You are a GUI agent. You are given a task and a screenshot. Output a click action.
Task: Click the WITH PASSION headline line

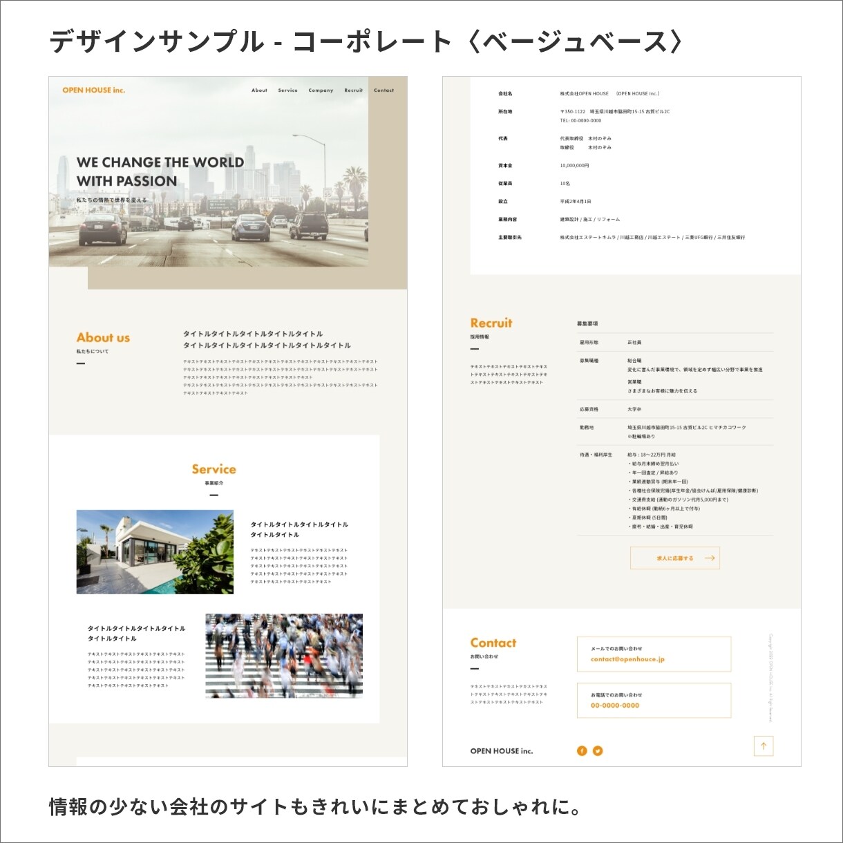(126, 181)
